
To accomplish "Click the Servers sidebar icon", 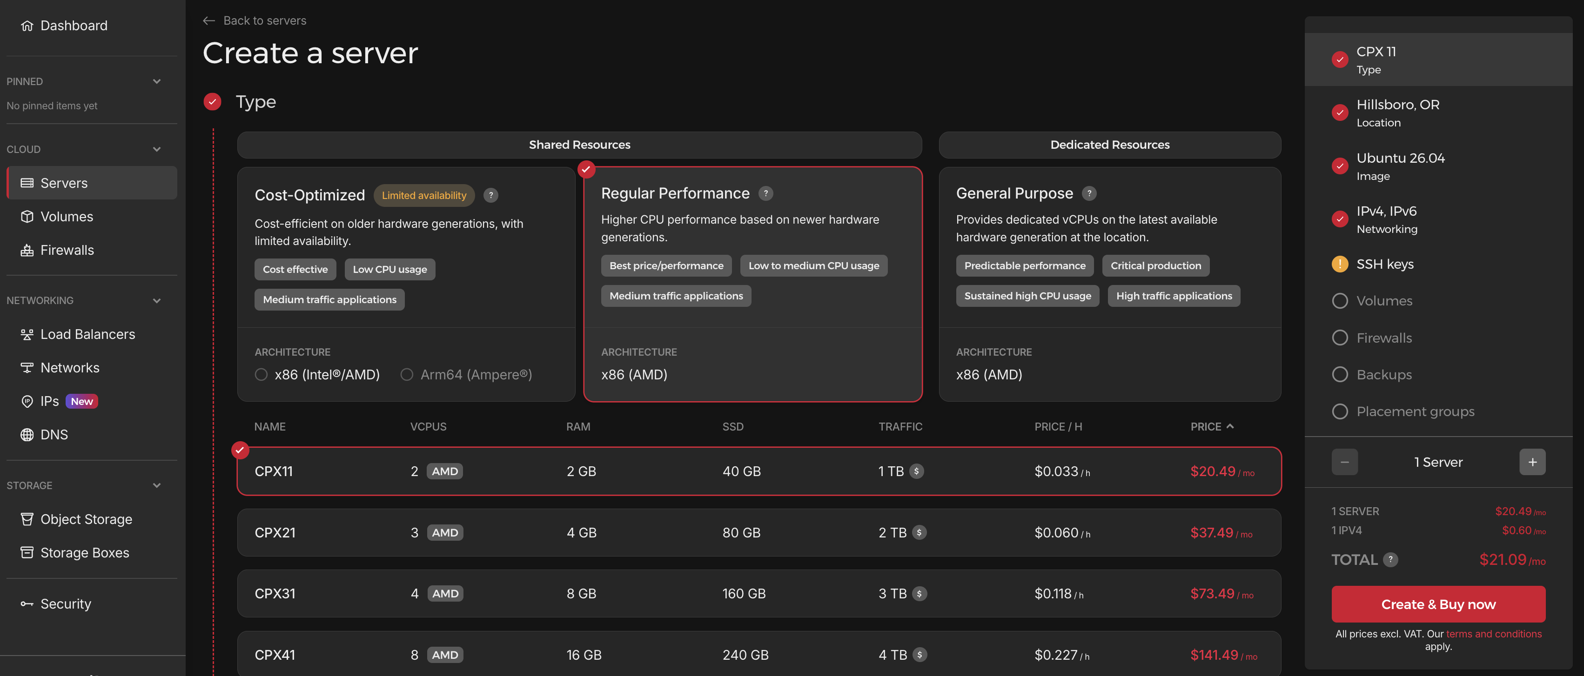I will (x=27, y=183).
